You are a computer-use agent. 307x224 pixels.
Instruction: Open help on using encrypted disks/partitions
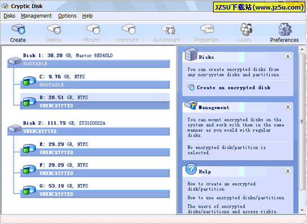coord(236,198)
